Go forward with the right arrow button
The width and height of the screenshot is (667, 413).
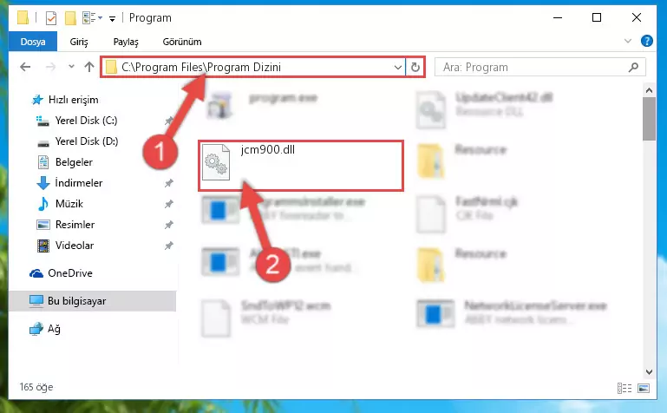pos(50,67)
